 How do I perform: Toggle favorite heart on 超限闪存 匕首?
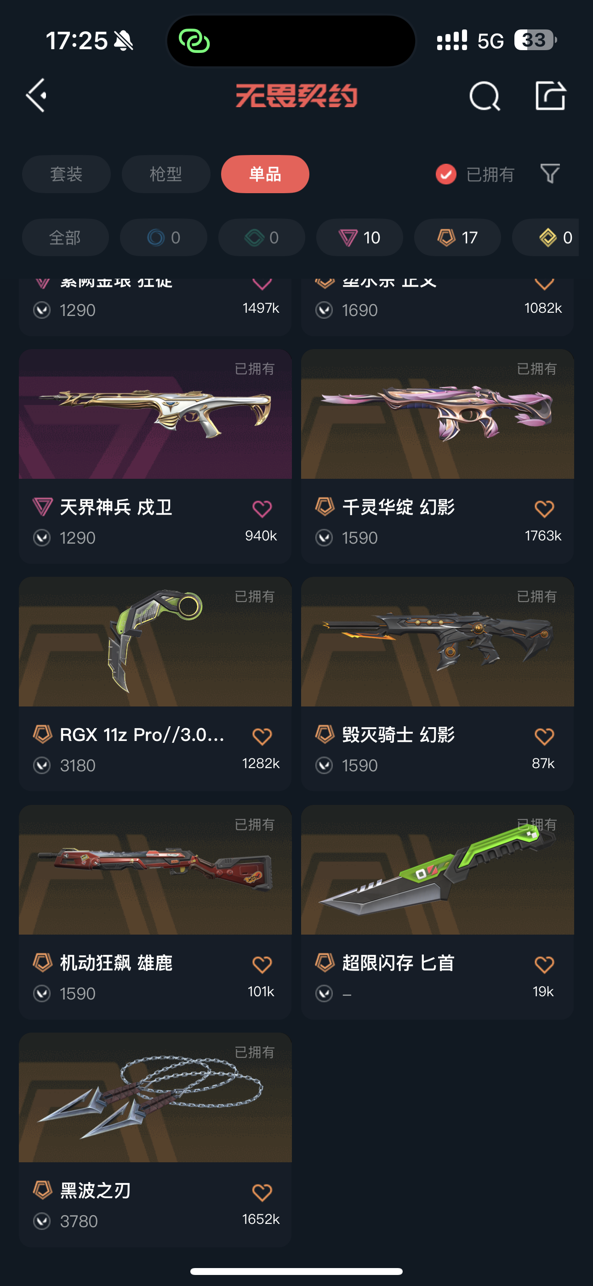click(x=543, y=964)
